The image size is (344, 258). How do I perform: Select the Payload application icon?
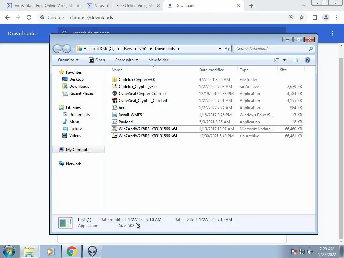click(x=114, y=122)
